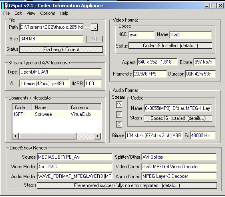Click the right arrow of metadata scrollbar
Image resolution: width=225 pixels, height=197 pixels.
point(98,136)
